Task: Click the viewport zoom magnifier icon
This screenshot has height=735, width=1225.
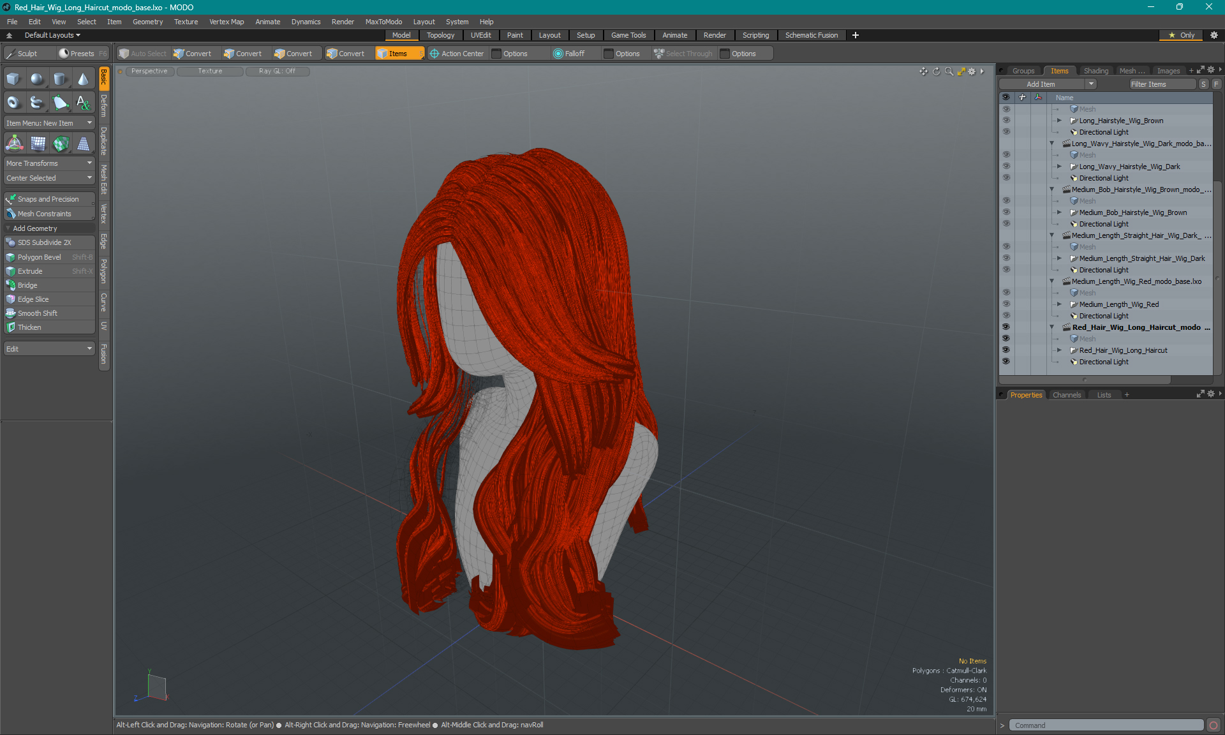Action: [949, 71]
